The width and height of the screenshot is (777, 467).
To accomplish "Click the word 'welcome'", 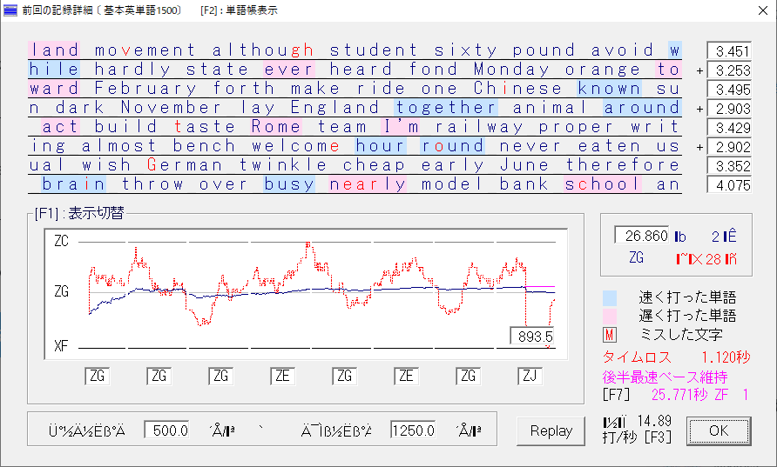I will click(296, 146).
